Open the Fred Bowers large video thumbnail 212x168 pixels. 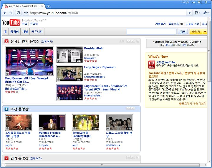pos(29,61)
